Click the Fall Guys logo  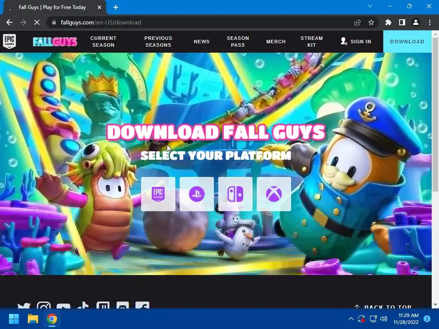click(55, 42)
